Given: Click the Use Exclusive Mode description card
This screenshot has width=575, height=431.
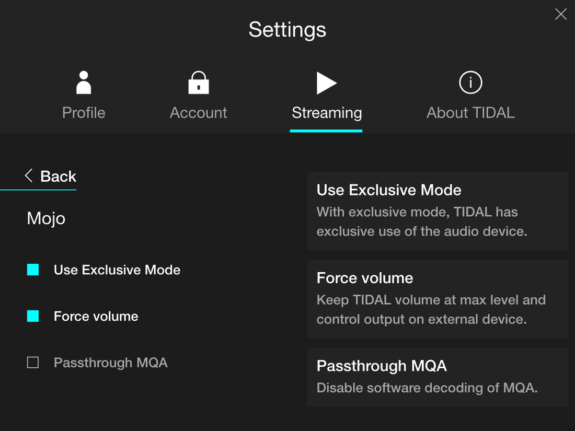Looking at the screenshot, I should click(438, 211).
